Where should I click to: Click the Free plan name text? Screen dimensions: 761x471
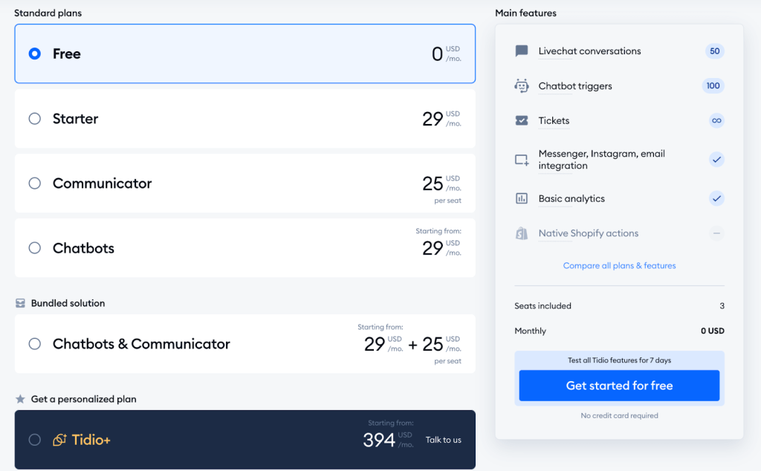[66, 53]
